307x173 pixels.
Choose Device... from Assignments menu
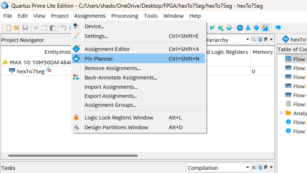point(139,26)
